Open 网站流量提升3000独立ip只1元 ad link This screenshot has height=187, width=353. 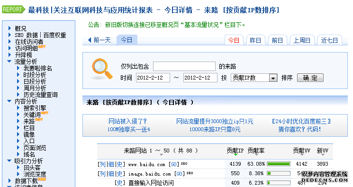click(215, 121)
